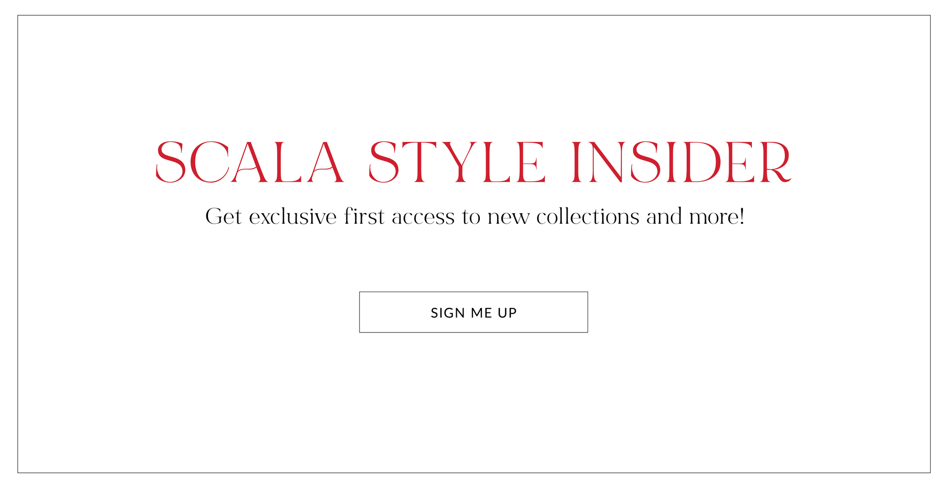Screen dimensions: 945x488
Task: Click the word and in the subtitle
Action: (664, 216)
